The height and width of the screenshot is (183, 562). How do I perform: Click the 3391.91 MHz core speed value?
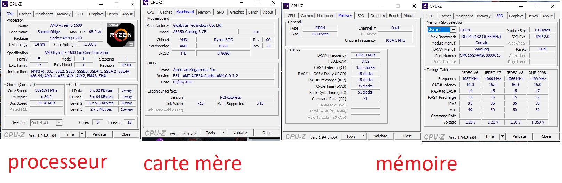(x=46, y=90)
